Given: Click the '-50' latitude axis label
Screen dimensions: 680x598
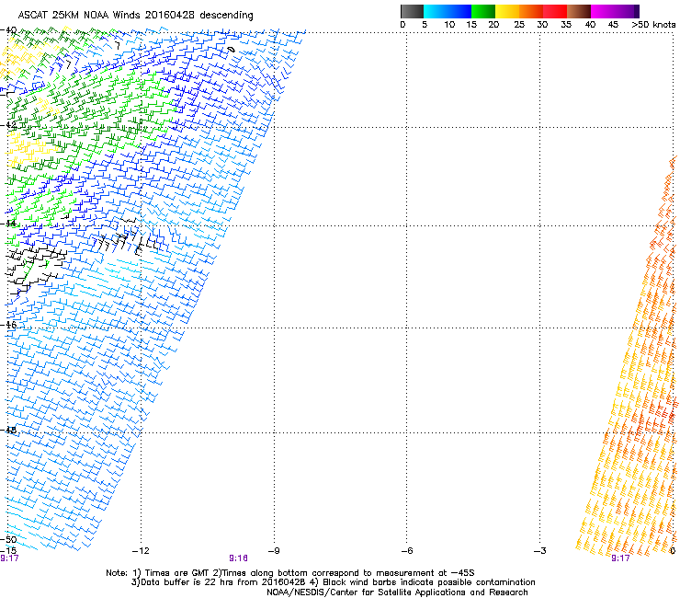Looking at the screenshot, I should 8,540.
